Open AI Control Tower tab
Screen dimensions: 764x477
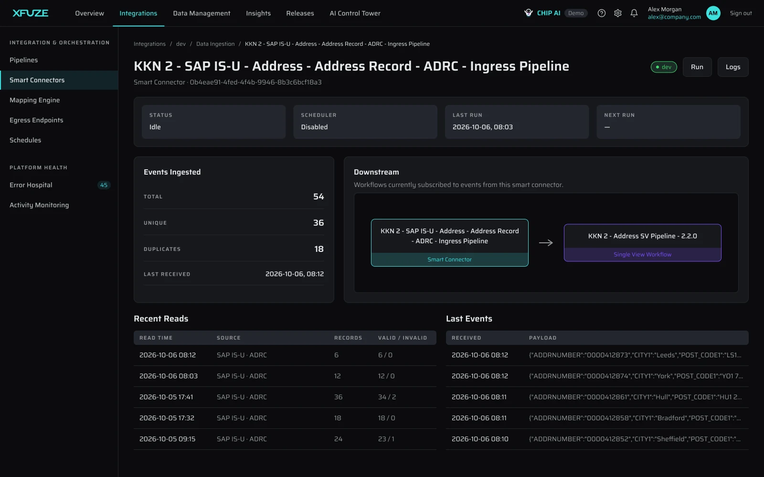[x=355, y=13]
